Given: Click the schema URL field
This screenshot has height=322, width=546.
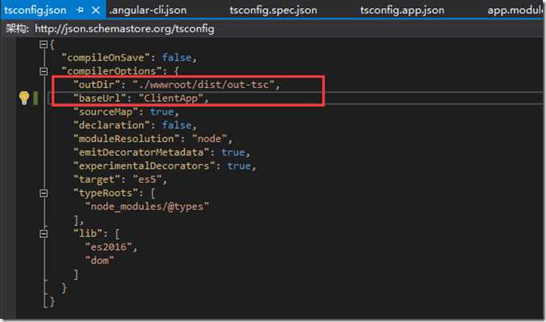Looking at the screenshot, I should 124,28.
